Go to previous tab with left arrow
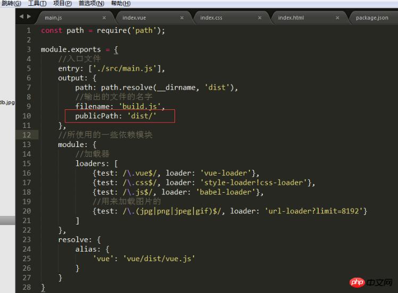 click(x=21, y=16)
